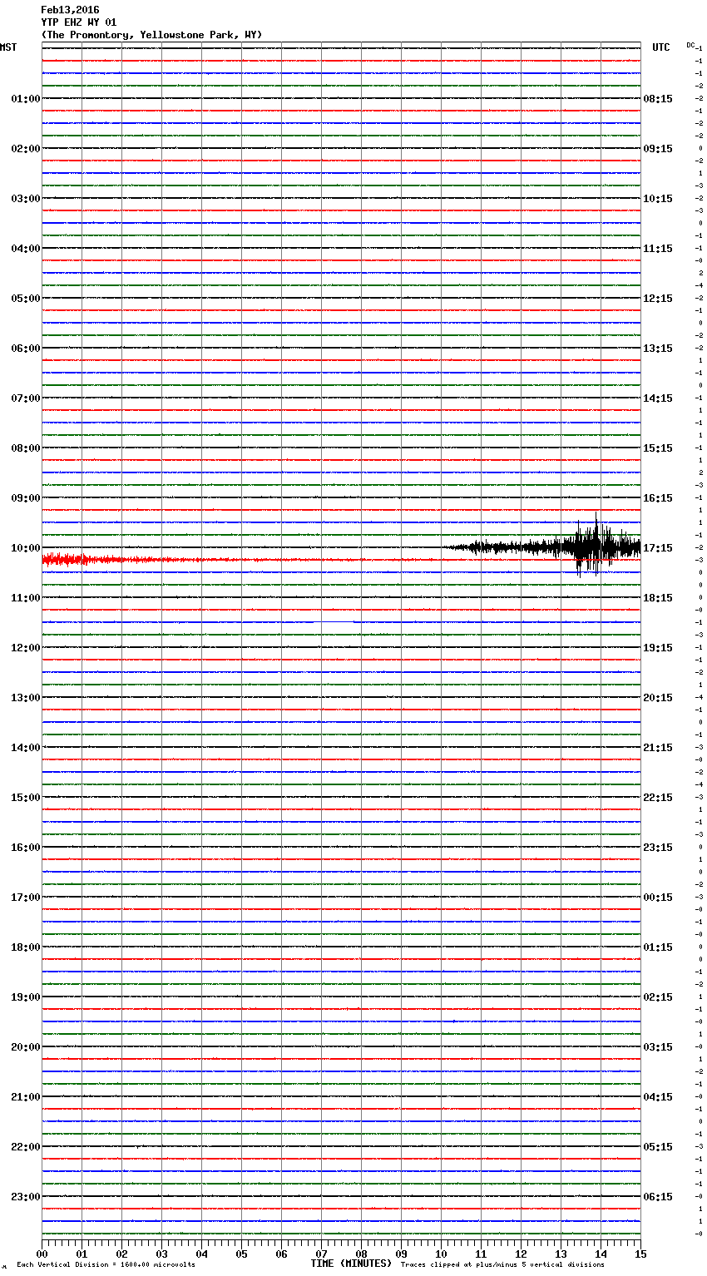Click the 12:15 UTC time label
The image size is (707, 1276).
pyautogui.click(x=658, y=299)
